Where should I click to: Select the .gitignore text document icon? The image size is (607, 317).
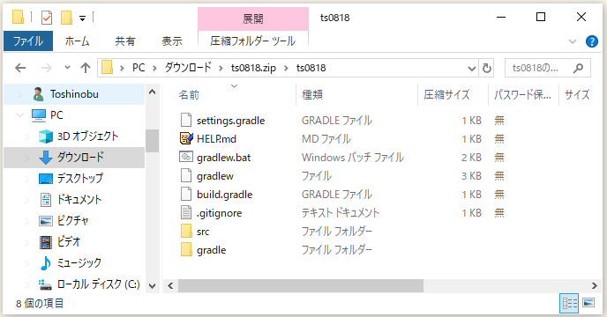coord(186,212)
